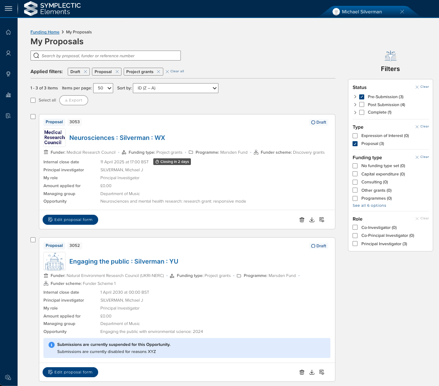Check the Post Submission status filter
Image resolution: width=439 pixels, height=386 pixels.
[x=362, y=104]
